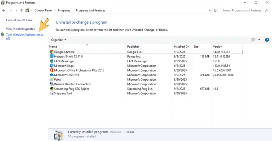Screen dimensions: 272x141
Task: Open the help question mark icon
Action: [x=267, y=40]
